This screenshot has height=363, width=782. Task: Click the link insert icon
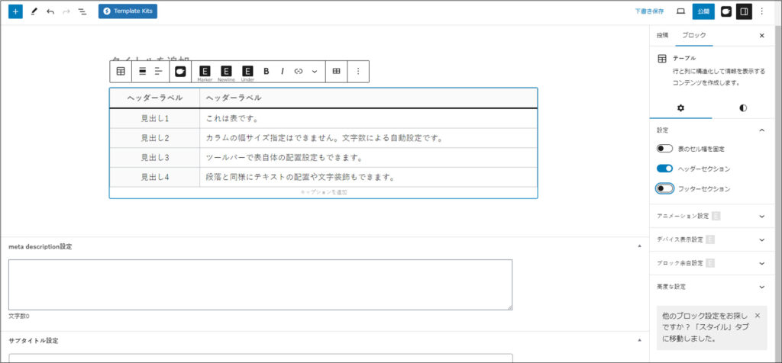pyautogui.click(x=299, y=71)
